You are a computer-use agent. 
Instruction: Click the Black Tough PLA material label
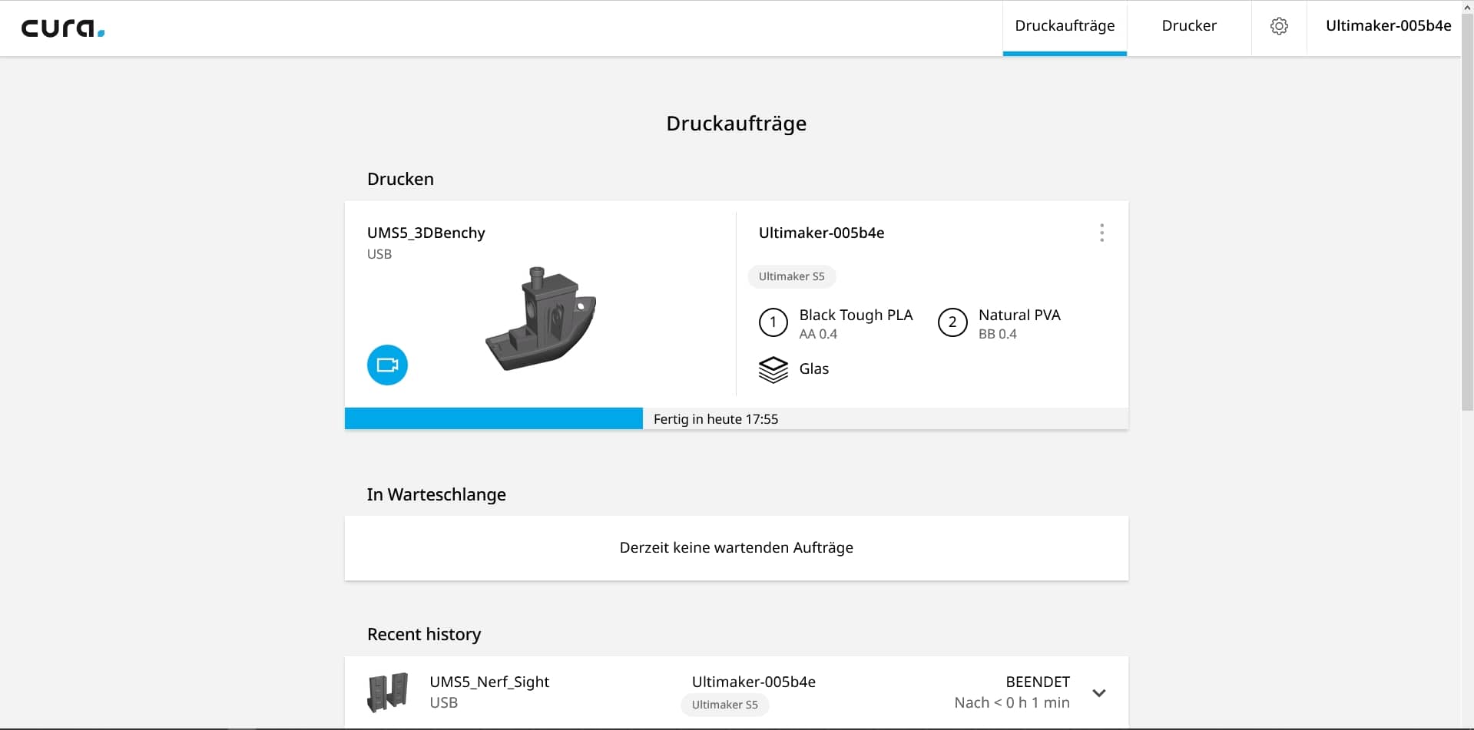point(856,315)
